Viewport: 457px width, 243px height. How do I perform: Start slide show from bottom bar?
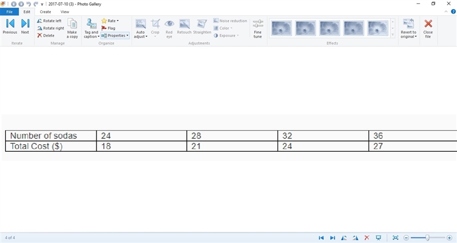(378, 238)
